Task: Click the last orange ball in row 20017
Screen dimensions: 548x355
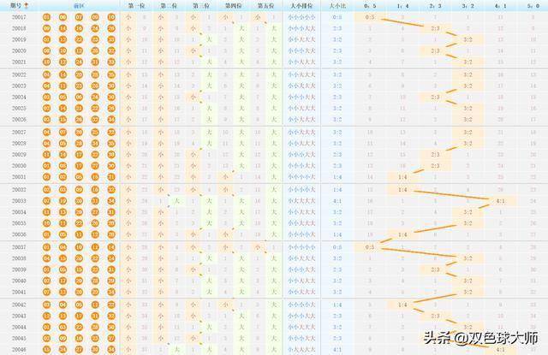Action: click(x=113, y=17)
